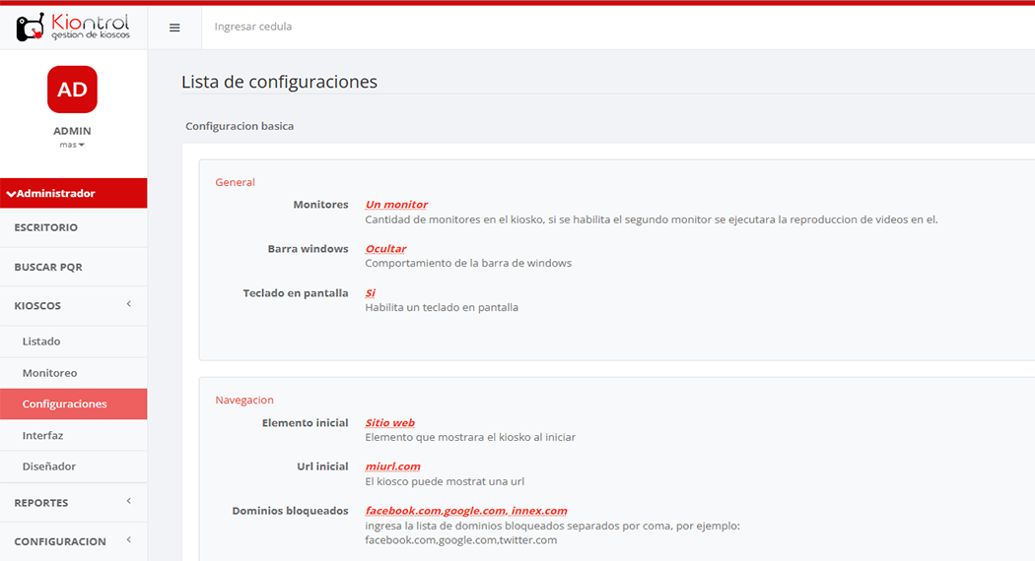Expand the REPORTES menu
This screenshot has width=1035, height=561.
point(128,502)
